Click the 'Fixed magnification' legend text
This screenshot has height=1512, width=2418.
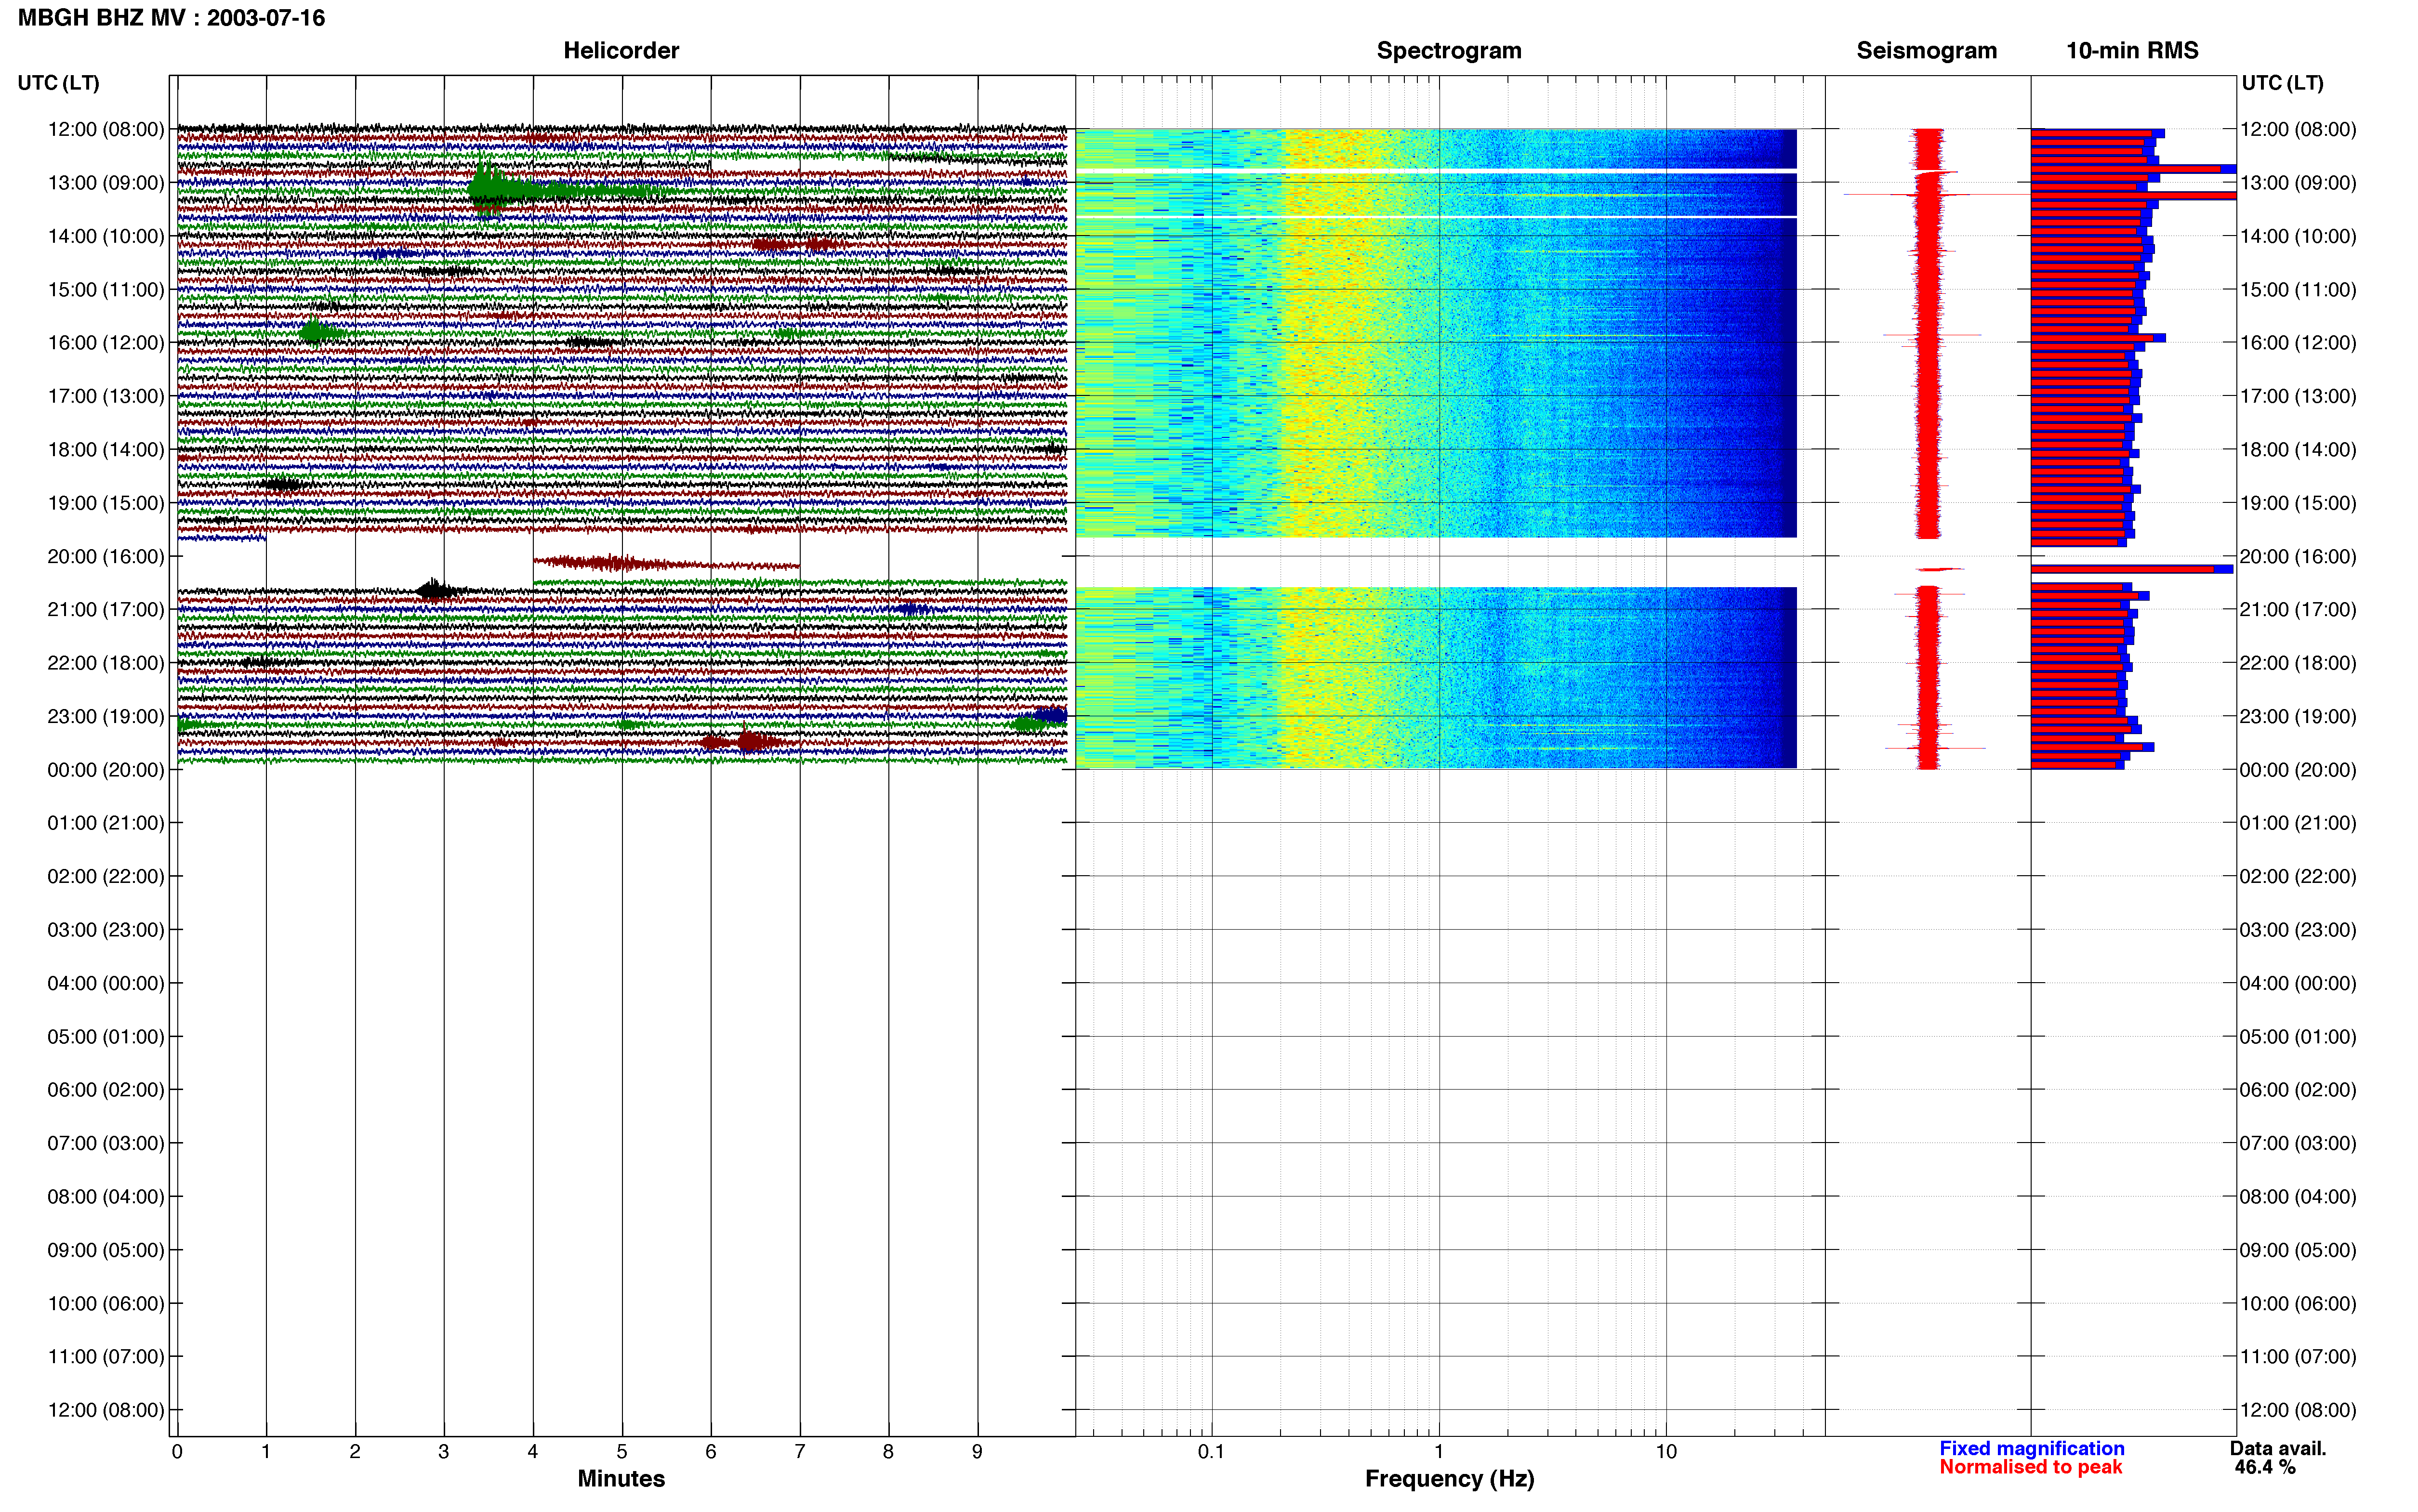(2032, 1449)
